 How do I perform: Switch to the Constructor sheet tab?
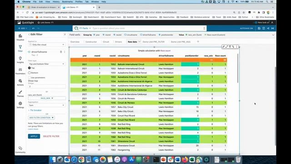click(91, 42)
